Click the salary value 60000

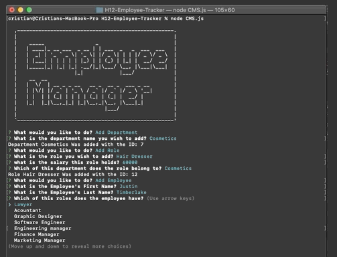(130, 163)
